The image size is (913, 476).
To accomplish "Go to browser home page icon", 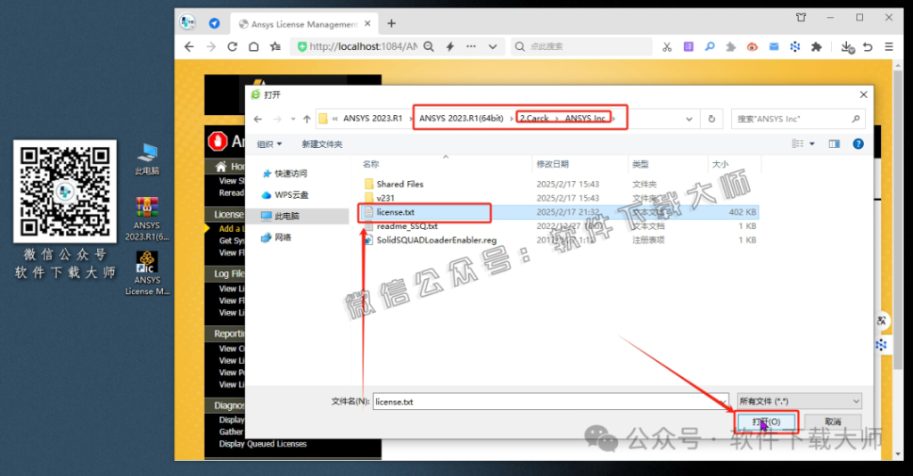I will pos(254,46).
